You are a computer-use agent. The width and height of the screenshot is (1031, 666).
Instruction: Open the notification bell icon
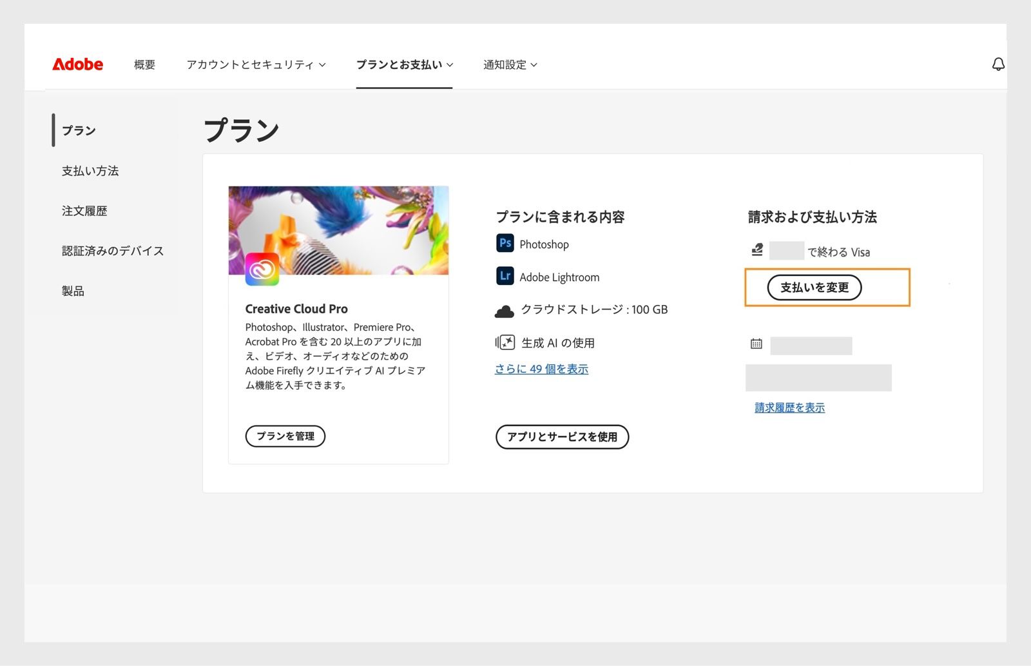point(998,64)
